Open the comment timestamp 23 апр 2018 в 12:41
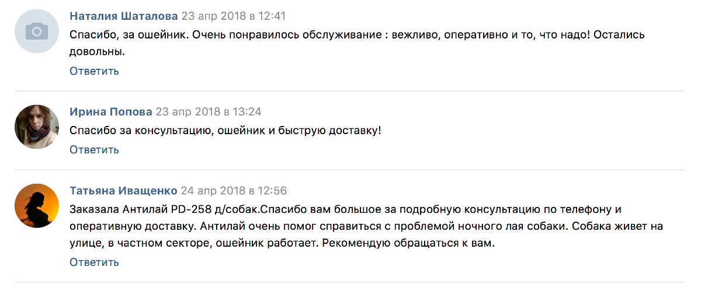This screenshot has width=701, height=284. coord(234,16)
